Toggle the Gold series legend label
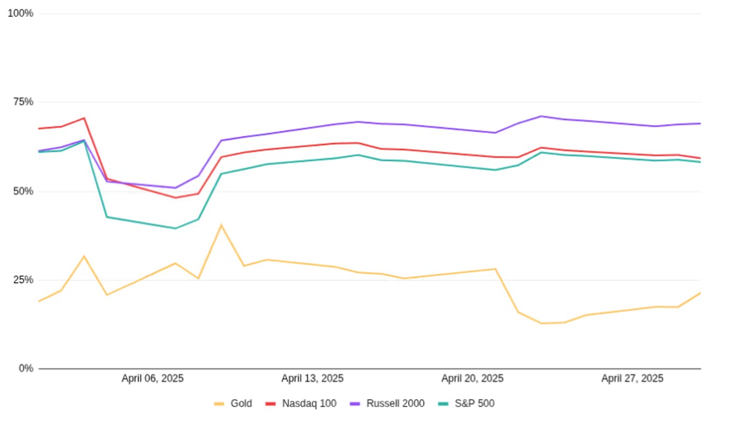The width and height of the screenshot is (742, 423). 241,404
